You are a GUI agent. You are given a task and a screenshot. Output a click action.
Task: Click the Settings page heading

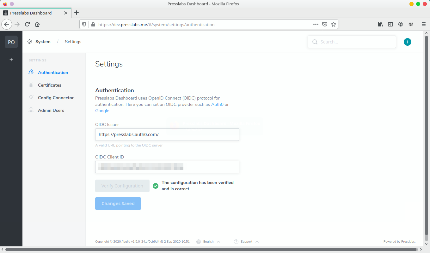pyautogui.click(x=109, y=64)
